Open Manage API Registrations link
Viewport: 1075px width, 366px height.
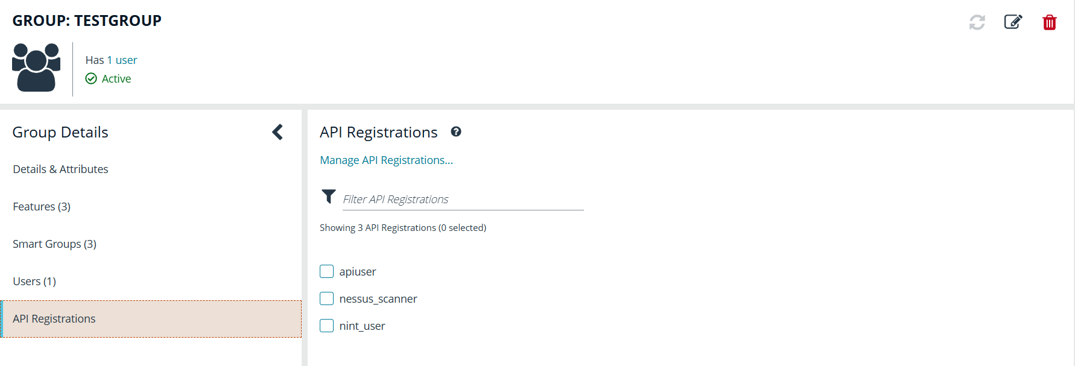(x=386, y=160)
